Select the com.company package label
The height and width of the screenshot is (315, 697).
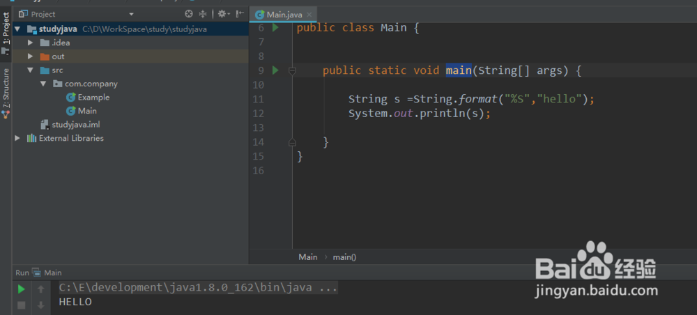91,84
